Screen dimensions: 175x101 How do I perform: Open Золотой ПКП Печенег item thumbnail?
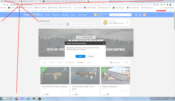(x=55, y=76)
